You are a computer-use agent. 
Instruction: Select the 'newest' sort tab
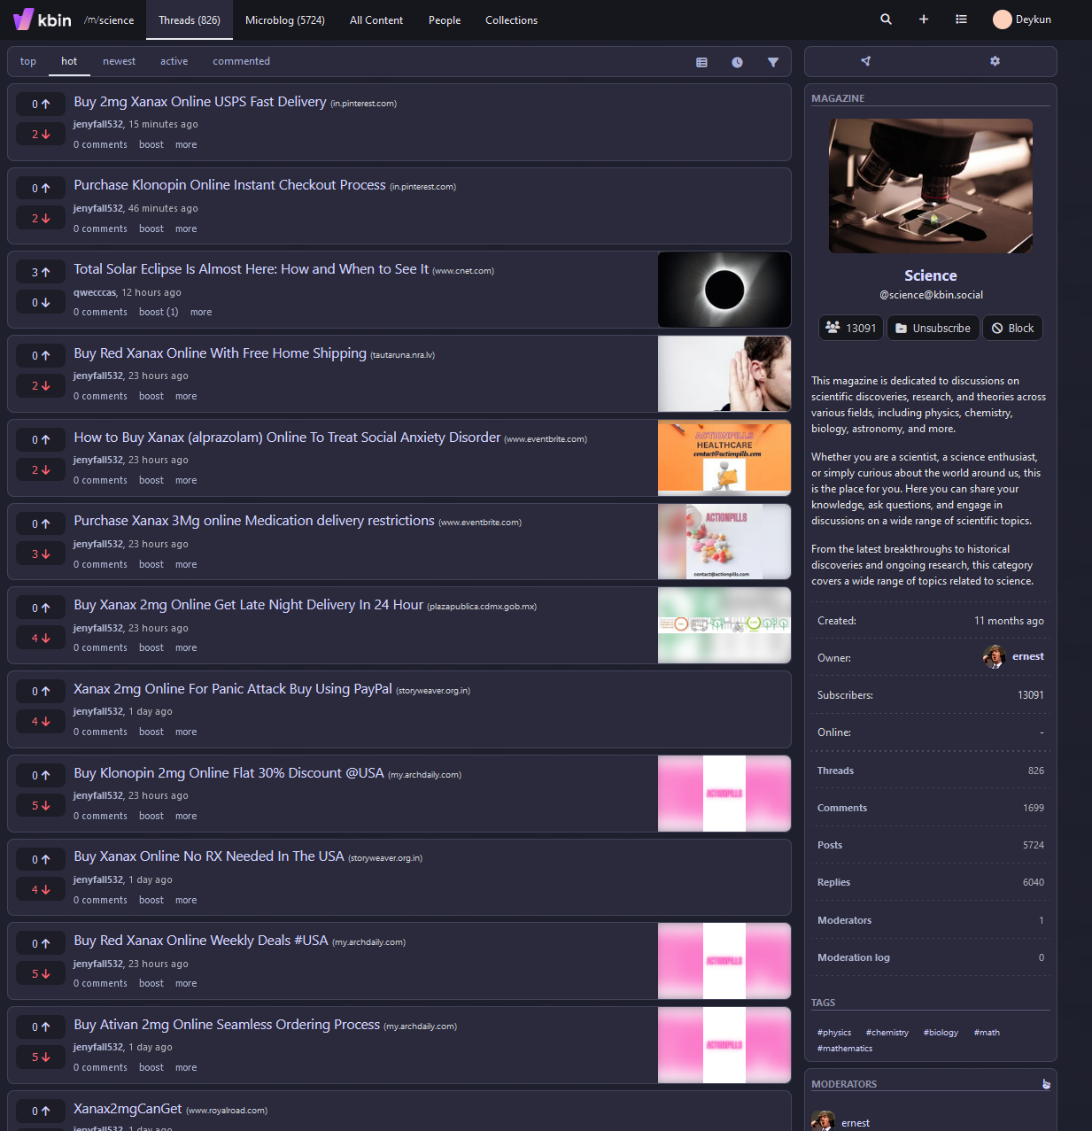(x=119, y=62)
